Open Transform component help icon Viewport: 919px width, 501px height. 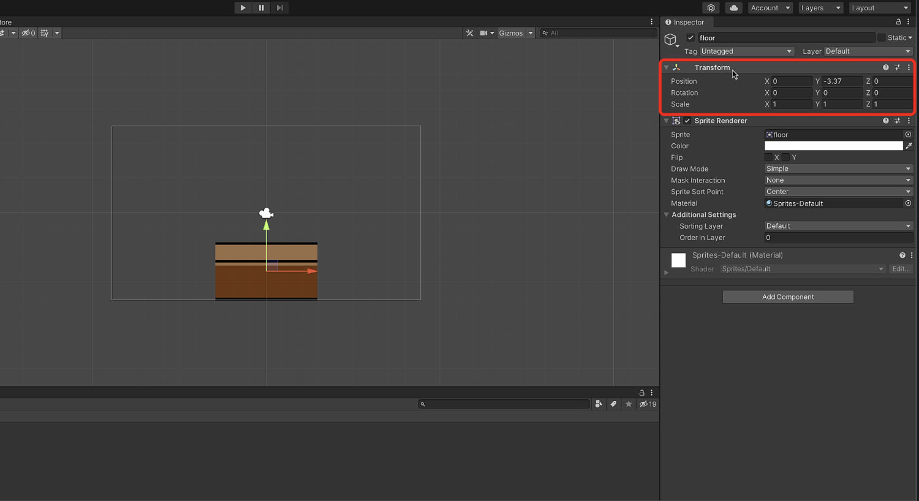pyautogui.click(x=885, y=67)
